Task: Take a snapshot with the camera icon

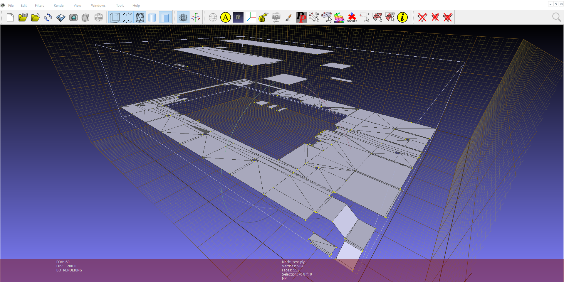Action: (x=73, y=18)
